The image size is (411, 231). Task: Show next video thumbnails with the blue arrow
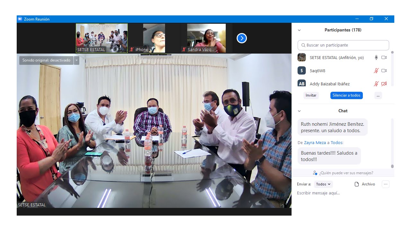click(x=242, y=38)
